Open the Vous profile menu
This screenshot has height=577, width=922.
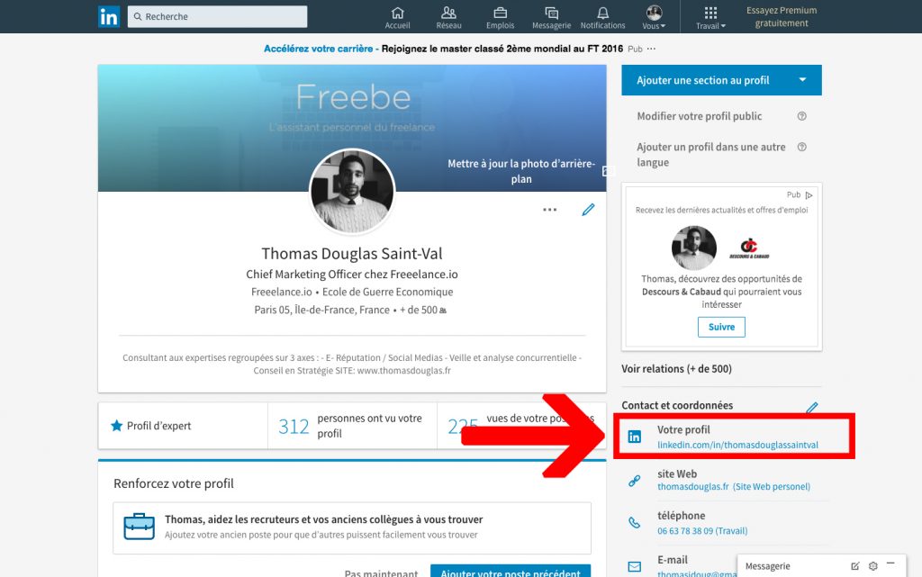tap(654, 18)
